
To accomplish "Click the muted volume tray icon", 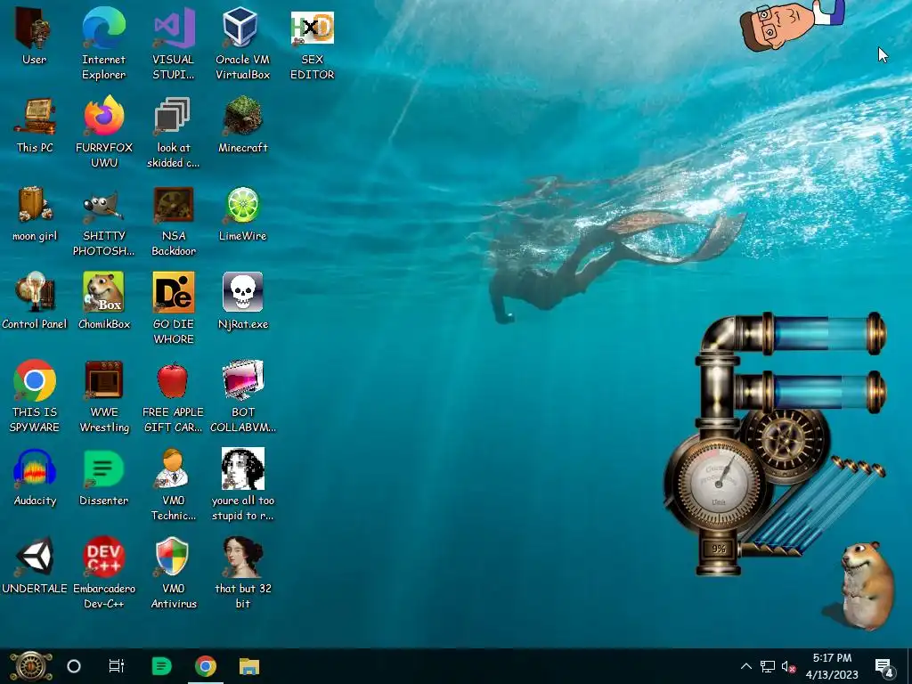I will pyautogui.click(x=788, y=666).
